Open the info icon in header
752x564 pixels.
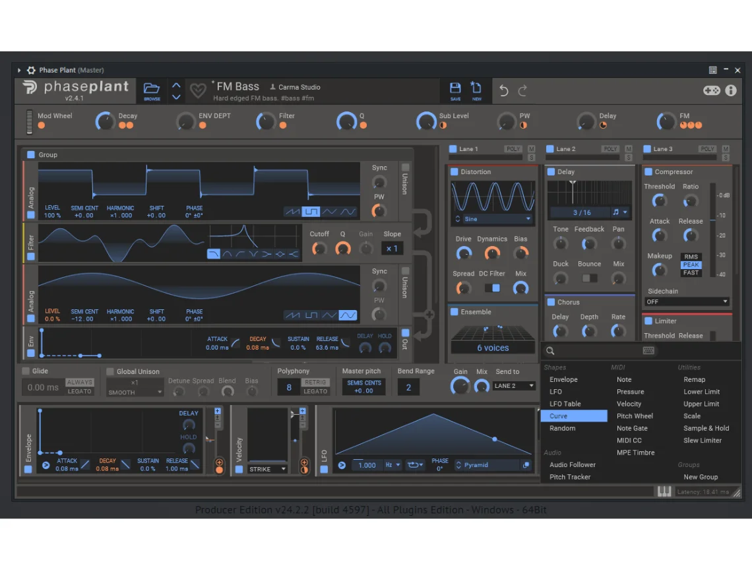point(731,90)
